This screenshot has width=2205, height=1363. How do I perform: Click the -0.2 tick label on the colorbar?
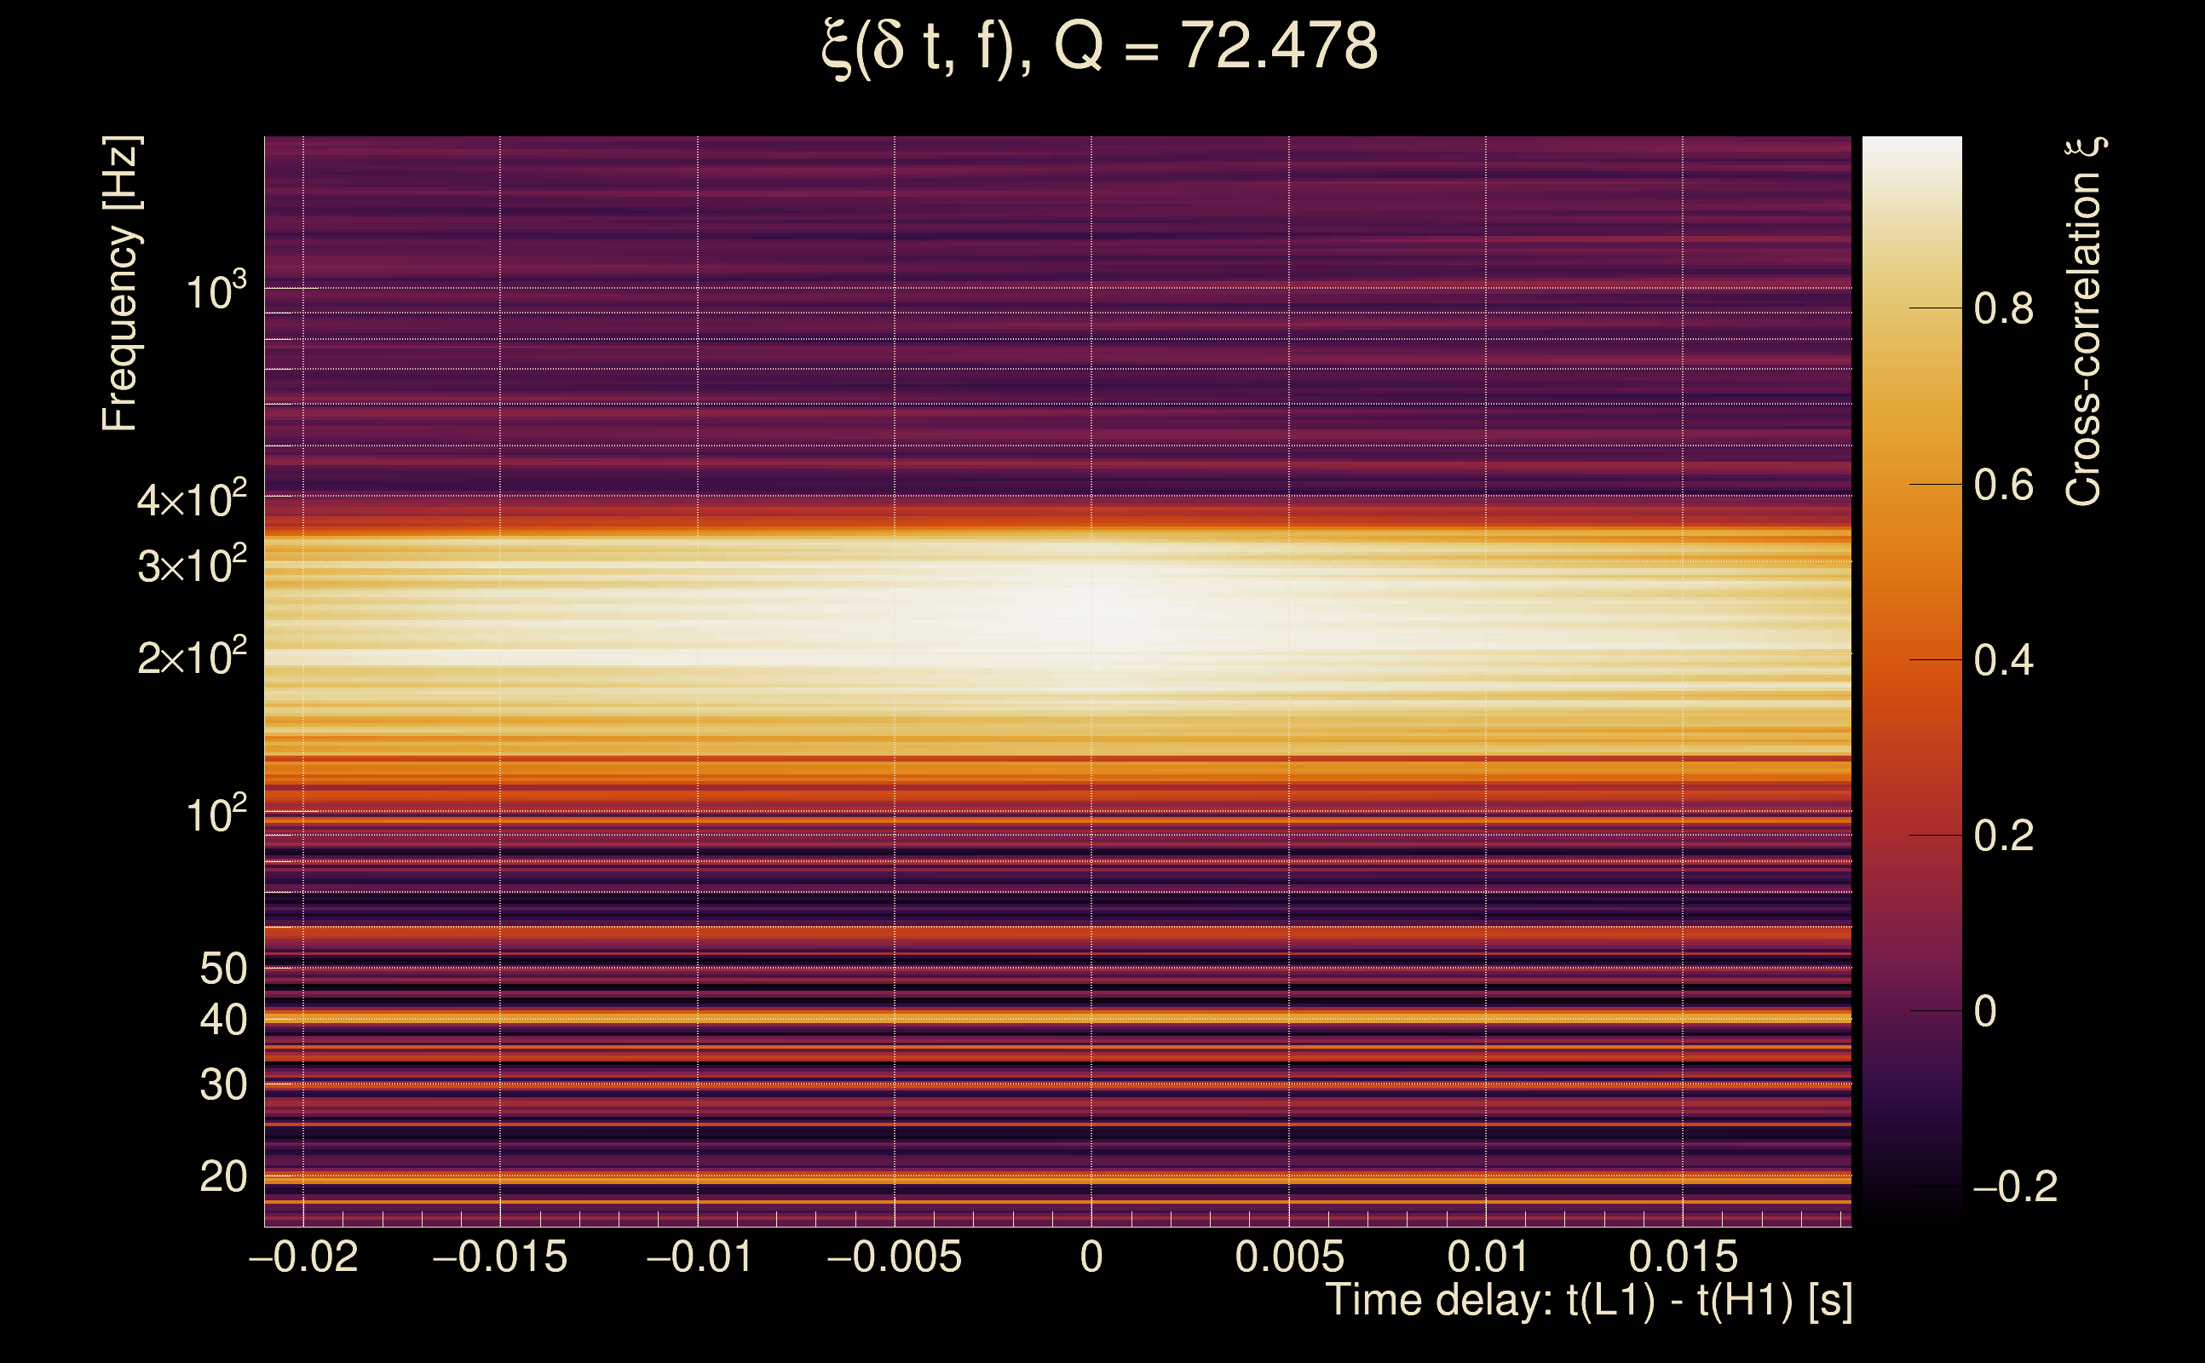(2014, 1188)
